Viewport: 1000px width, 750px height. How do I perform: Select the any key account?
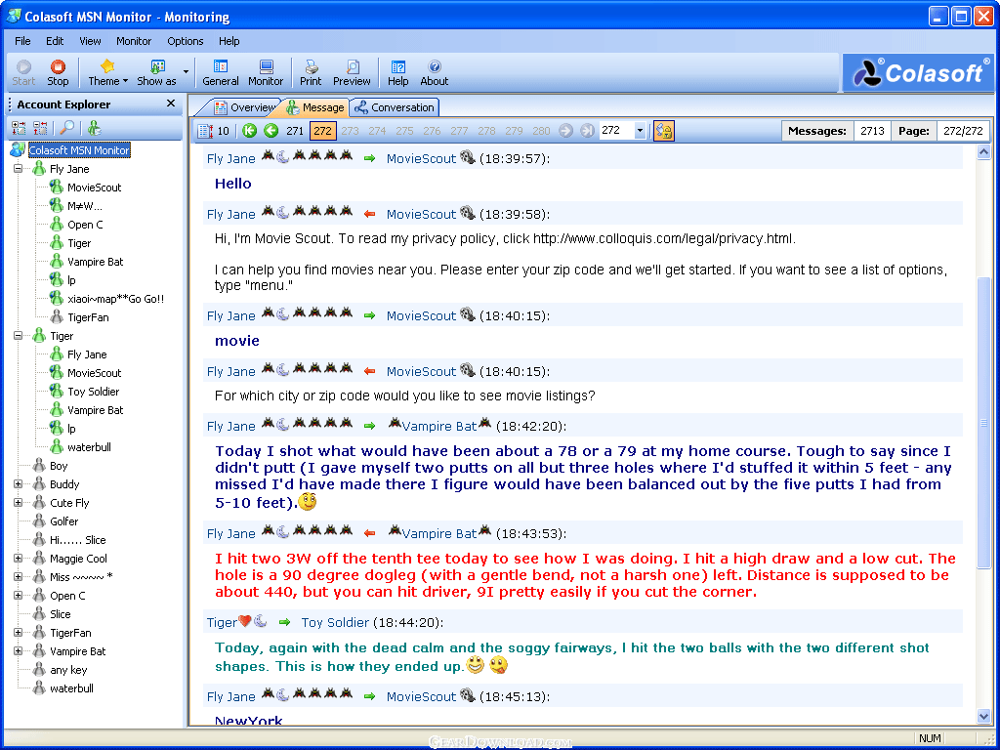[x=69, y=670]
